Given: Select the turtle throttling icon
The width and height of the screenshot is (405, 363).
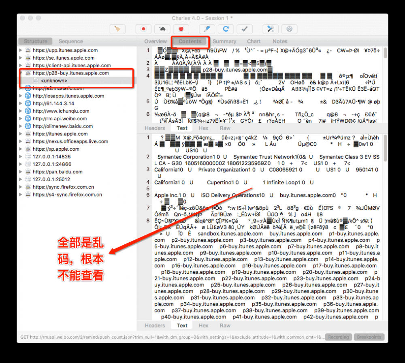Looking at the screenshot, I should 162,29.
